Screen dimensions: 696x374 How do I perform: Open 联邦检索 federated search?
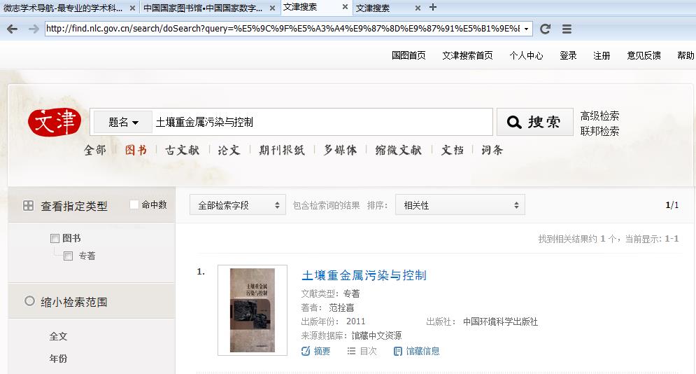pos(599,131)
